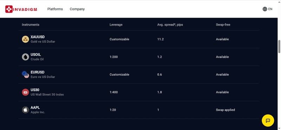Image resolution: width=281 pixels, height=130 pixels.
Task: Open the Company menu
Action: click(77, 9)
